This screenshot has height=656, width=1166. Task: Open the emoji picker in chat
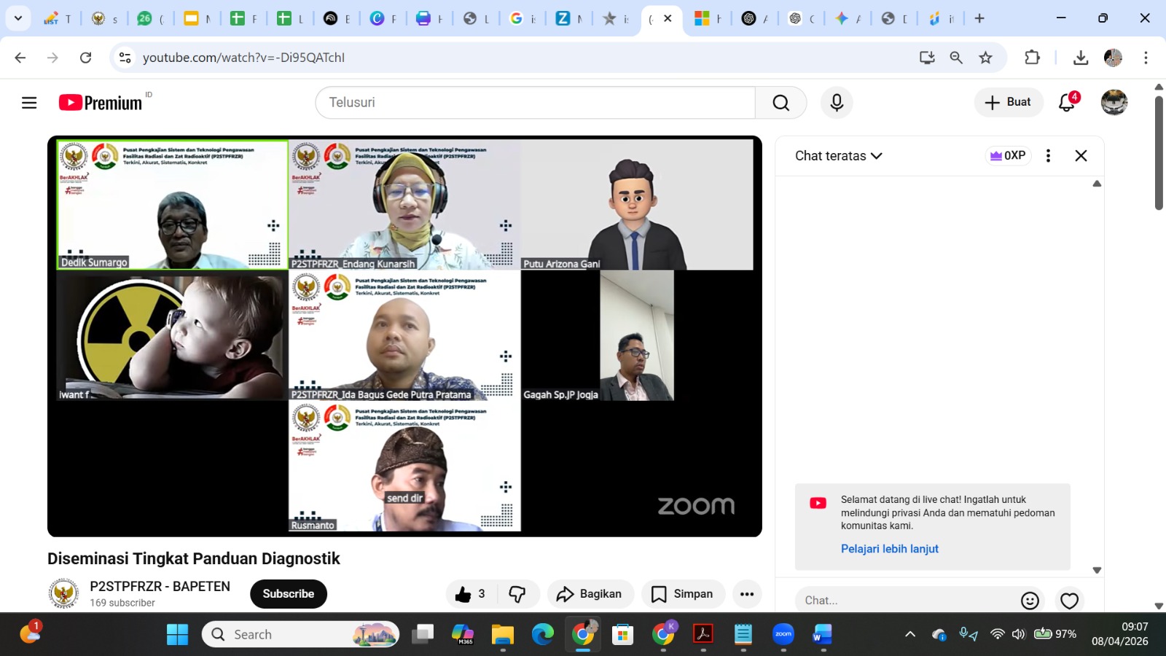[x=1030, y=601]
